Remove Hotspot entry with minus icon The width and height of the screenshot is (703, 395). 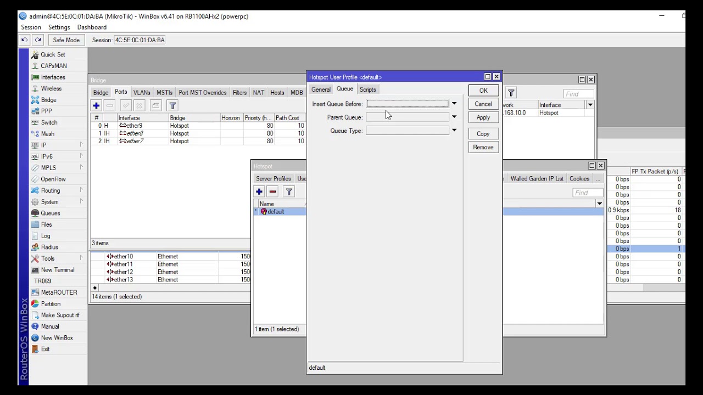coord(272,191)
